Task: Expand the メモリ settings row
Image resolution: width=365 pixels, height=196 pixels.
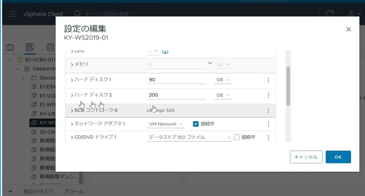Action: point(72,64)
